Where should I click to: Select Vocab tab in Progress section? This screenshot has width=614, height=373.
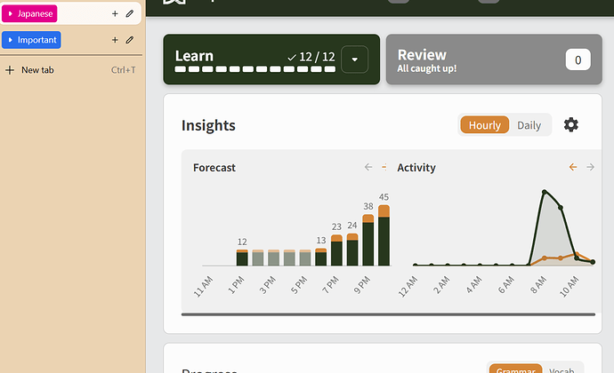pyautogui.click(x=561, y=369)
